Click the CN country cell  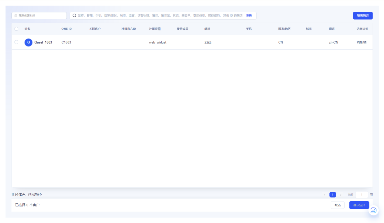281,42
